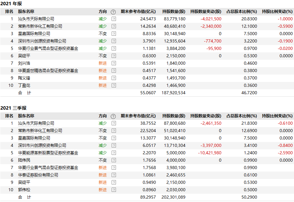Select the name 郭伟松

click(24, 190)
